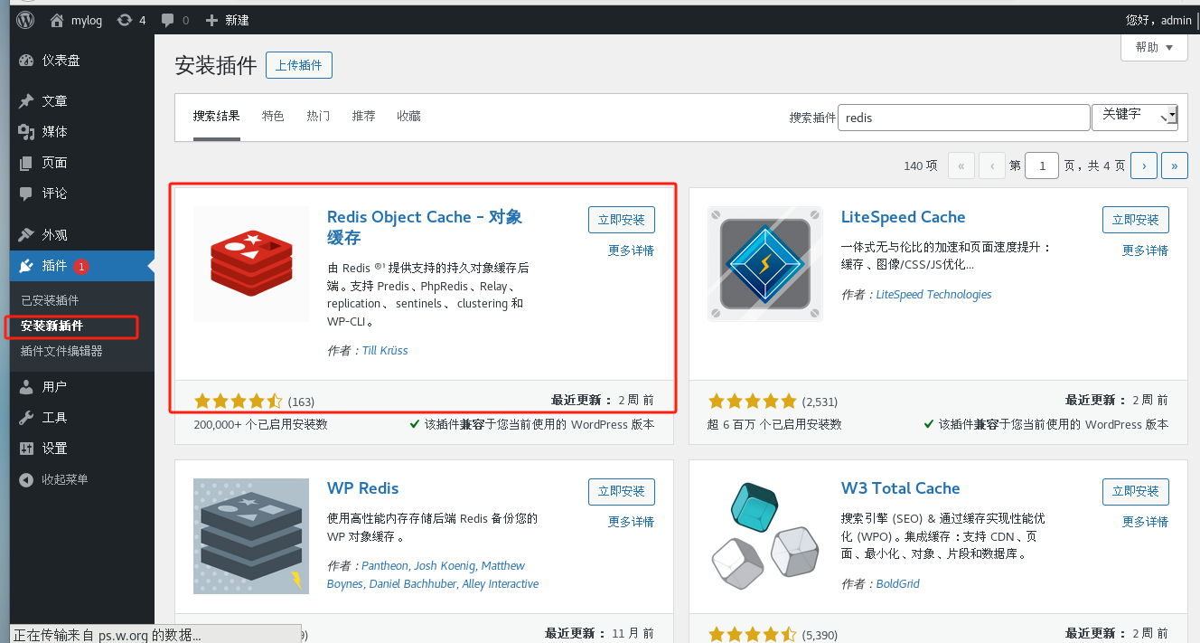View 更多详情 for WP Redis
This screenshot has width=1200, height=643.
[x=632, y=522]
